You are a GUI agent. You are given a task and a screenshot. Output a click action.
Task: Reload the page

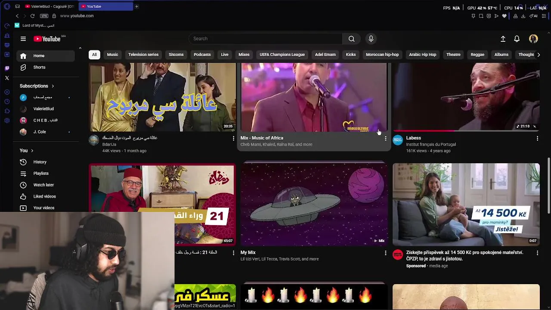pos(32,16)
